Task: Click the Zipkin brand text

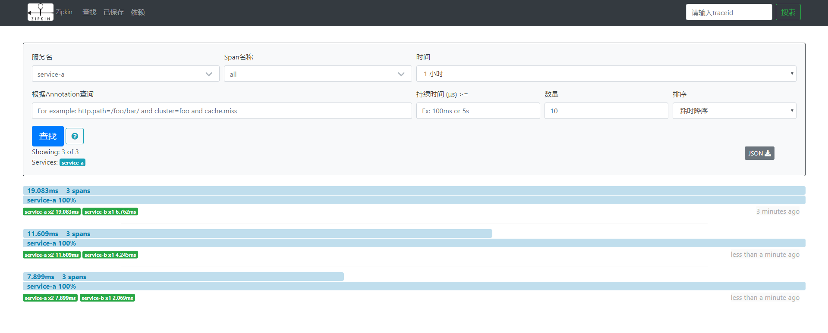Action: [x=64, y=12]
